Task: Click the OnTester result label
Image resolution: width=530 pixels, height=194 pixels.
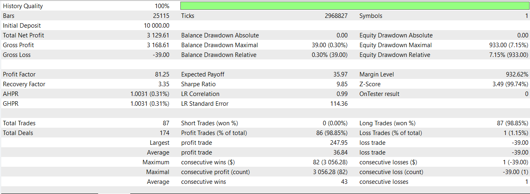Action: pyautogui.click(x=379, y=94)
